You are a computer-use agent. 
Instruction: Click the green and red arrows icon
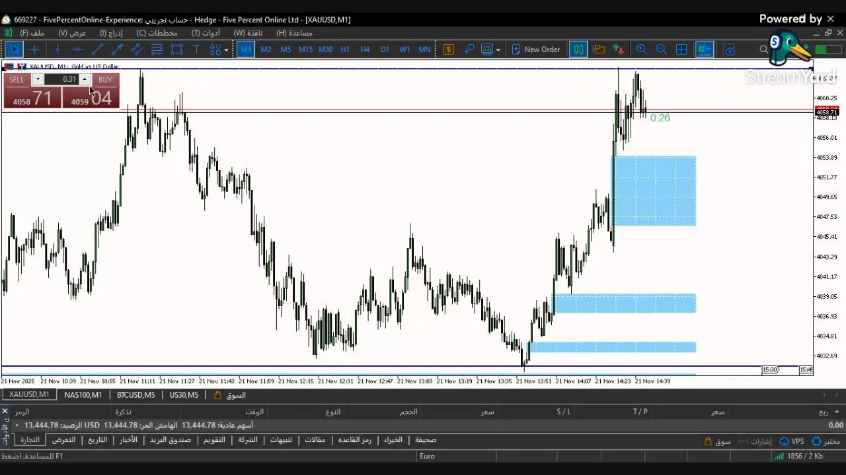(619, 49)
